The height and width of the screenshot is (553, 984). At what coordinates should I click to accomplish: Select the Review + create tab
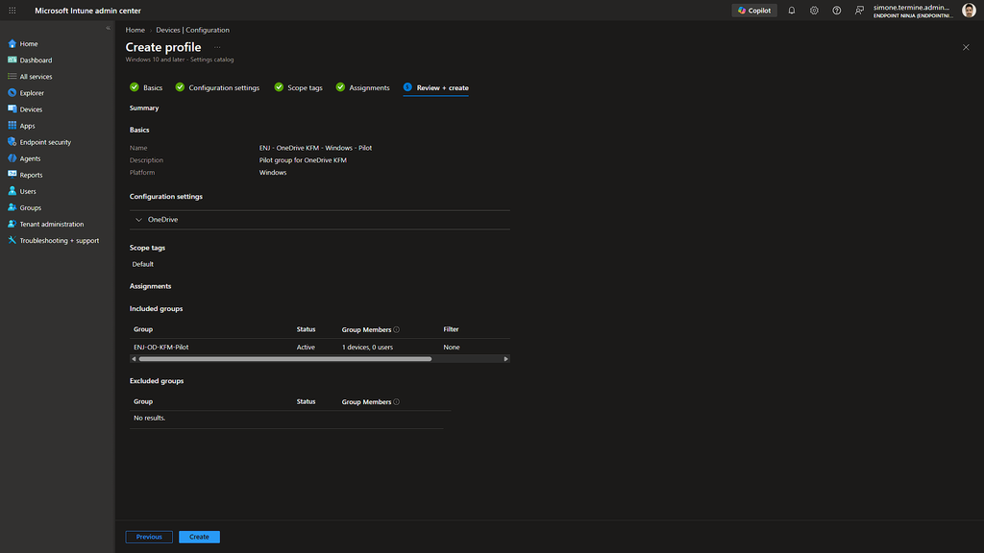coord(436,87)
